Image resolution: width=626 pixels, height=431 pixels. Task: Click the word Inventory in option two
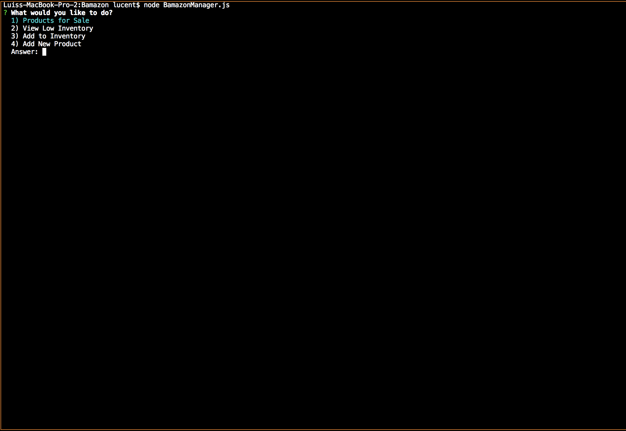[x=76, y=28]
